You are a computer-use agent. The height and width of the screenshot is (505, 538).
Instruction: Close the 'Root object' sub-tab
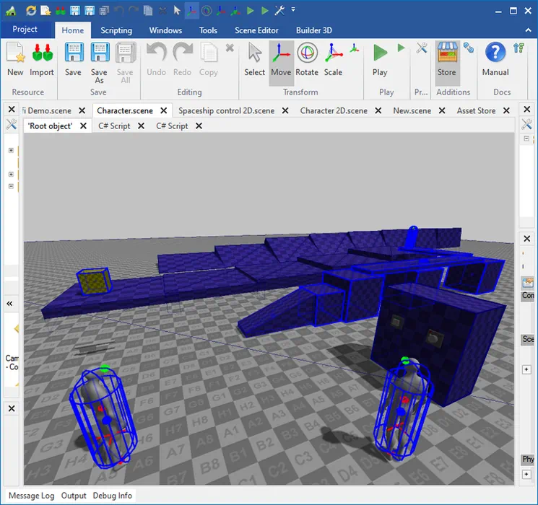(83, 126)
